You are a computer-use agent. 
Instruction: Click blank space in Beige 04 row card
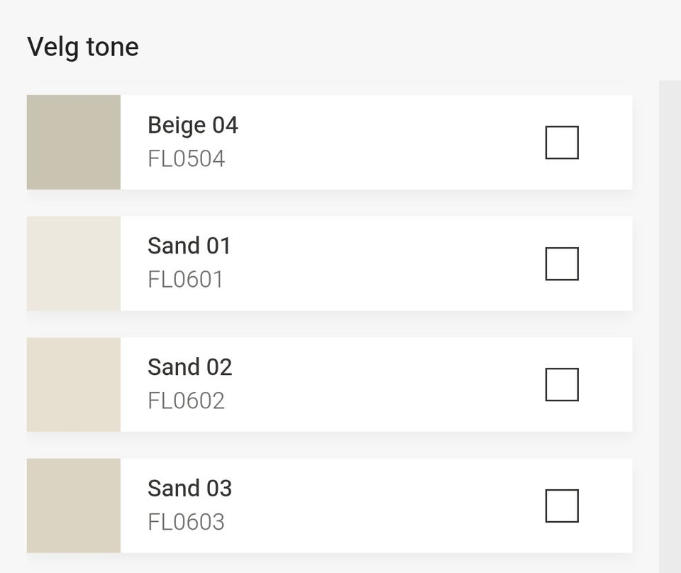390,143
